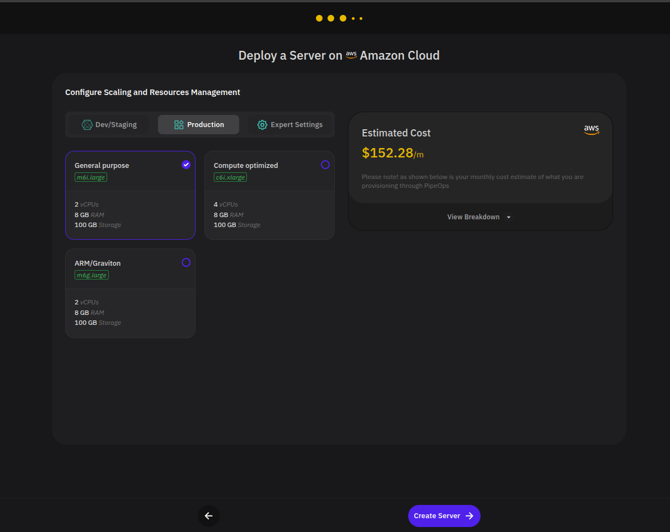
Task: Select the General purpose radio button
Action: click(186, 165)
